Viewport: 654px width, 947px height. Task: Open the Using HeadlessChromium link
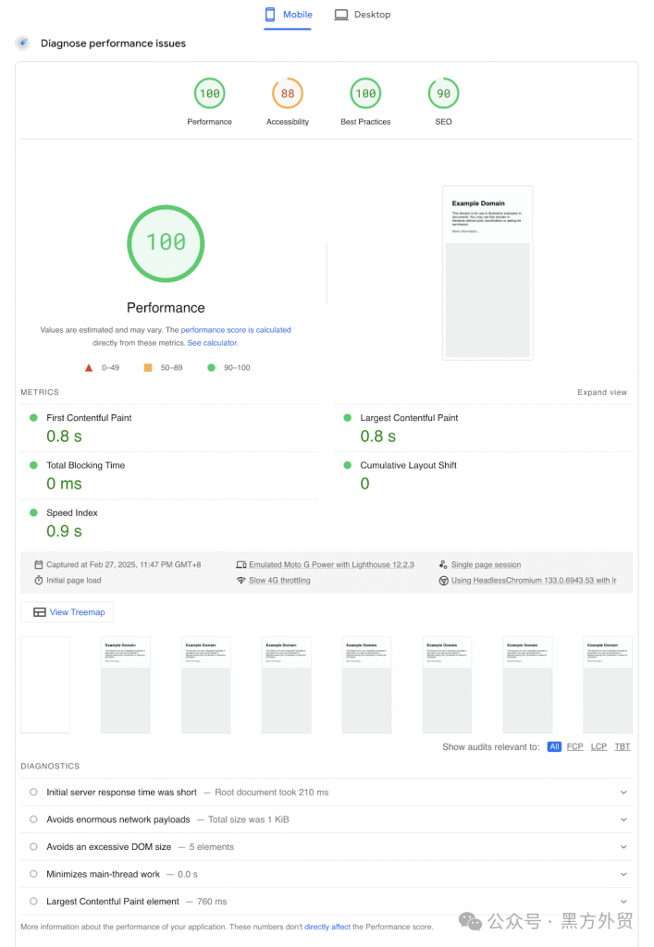(x=534, y=581)
